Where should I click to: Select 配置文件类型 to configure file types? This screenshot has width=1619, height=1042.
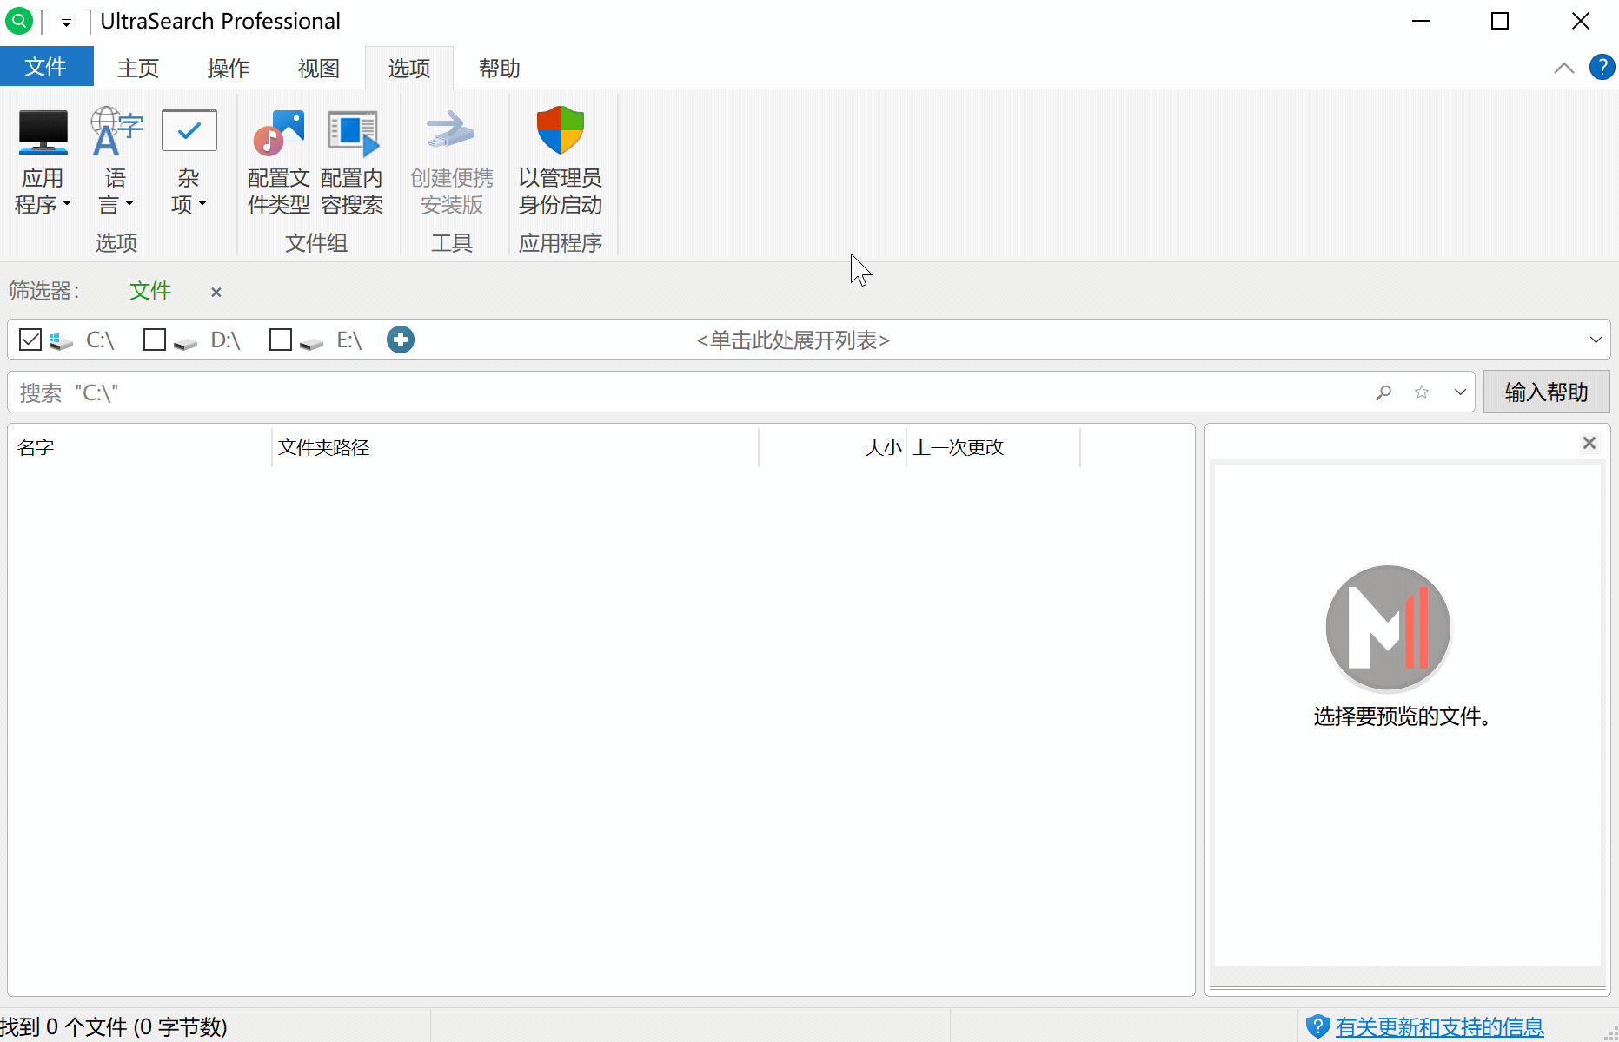pyautogui.click(x=278, y=161)
